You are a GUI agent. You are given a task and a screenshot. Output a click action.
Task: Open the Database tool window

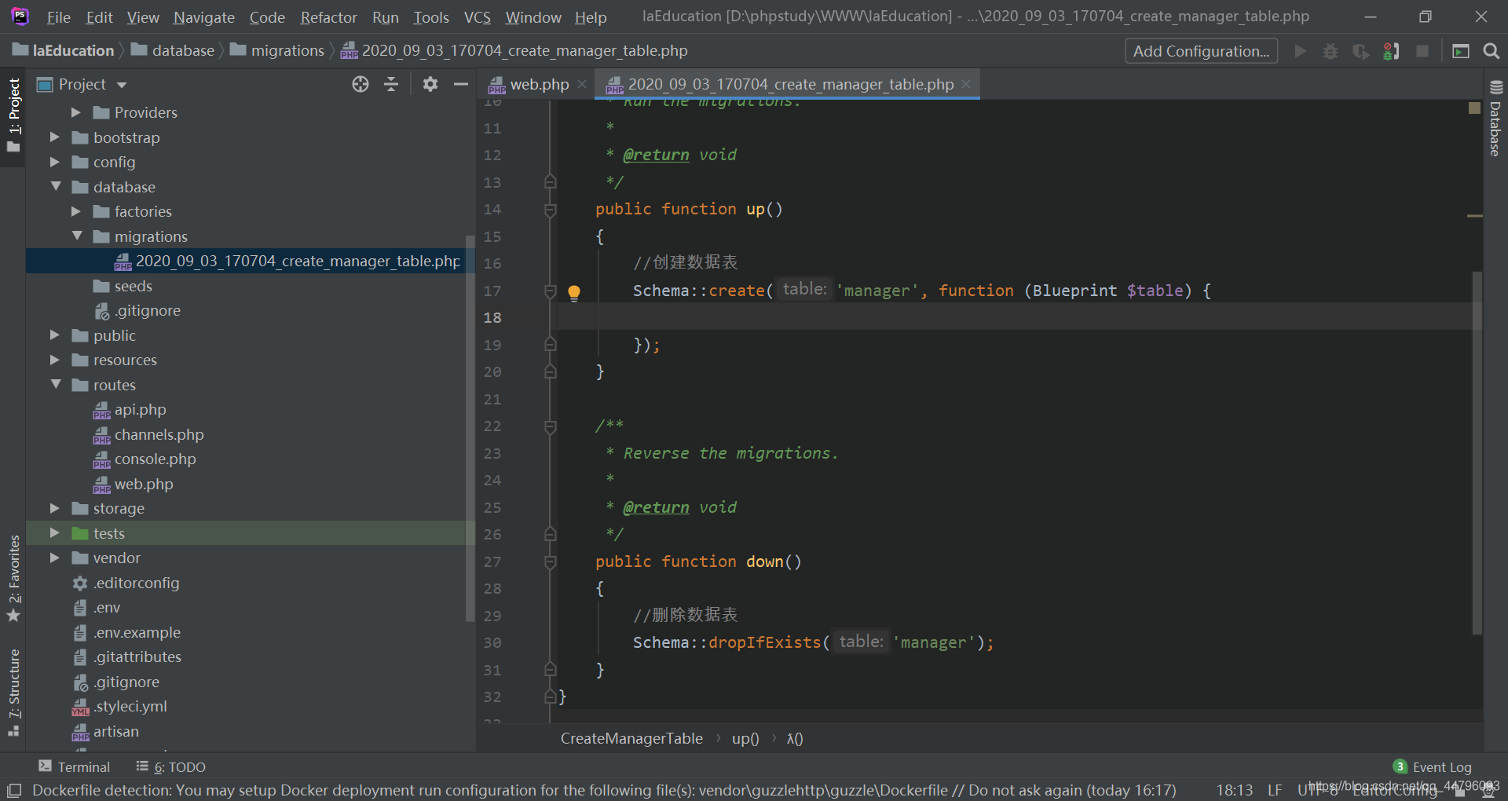click(1495, 119)
